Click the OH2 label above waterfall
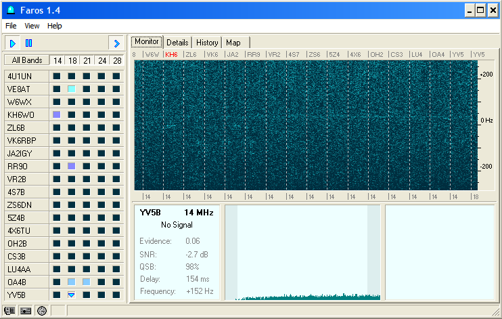The height and width of the screenshot is (319, 502). [376, 54]
